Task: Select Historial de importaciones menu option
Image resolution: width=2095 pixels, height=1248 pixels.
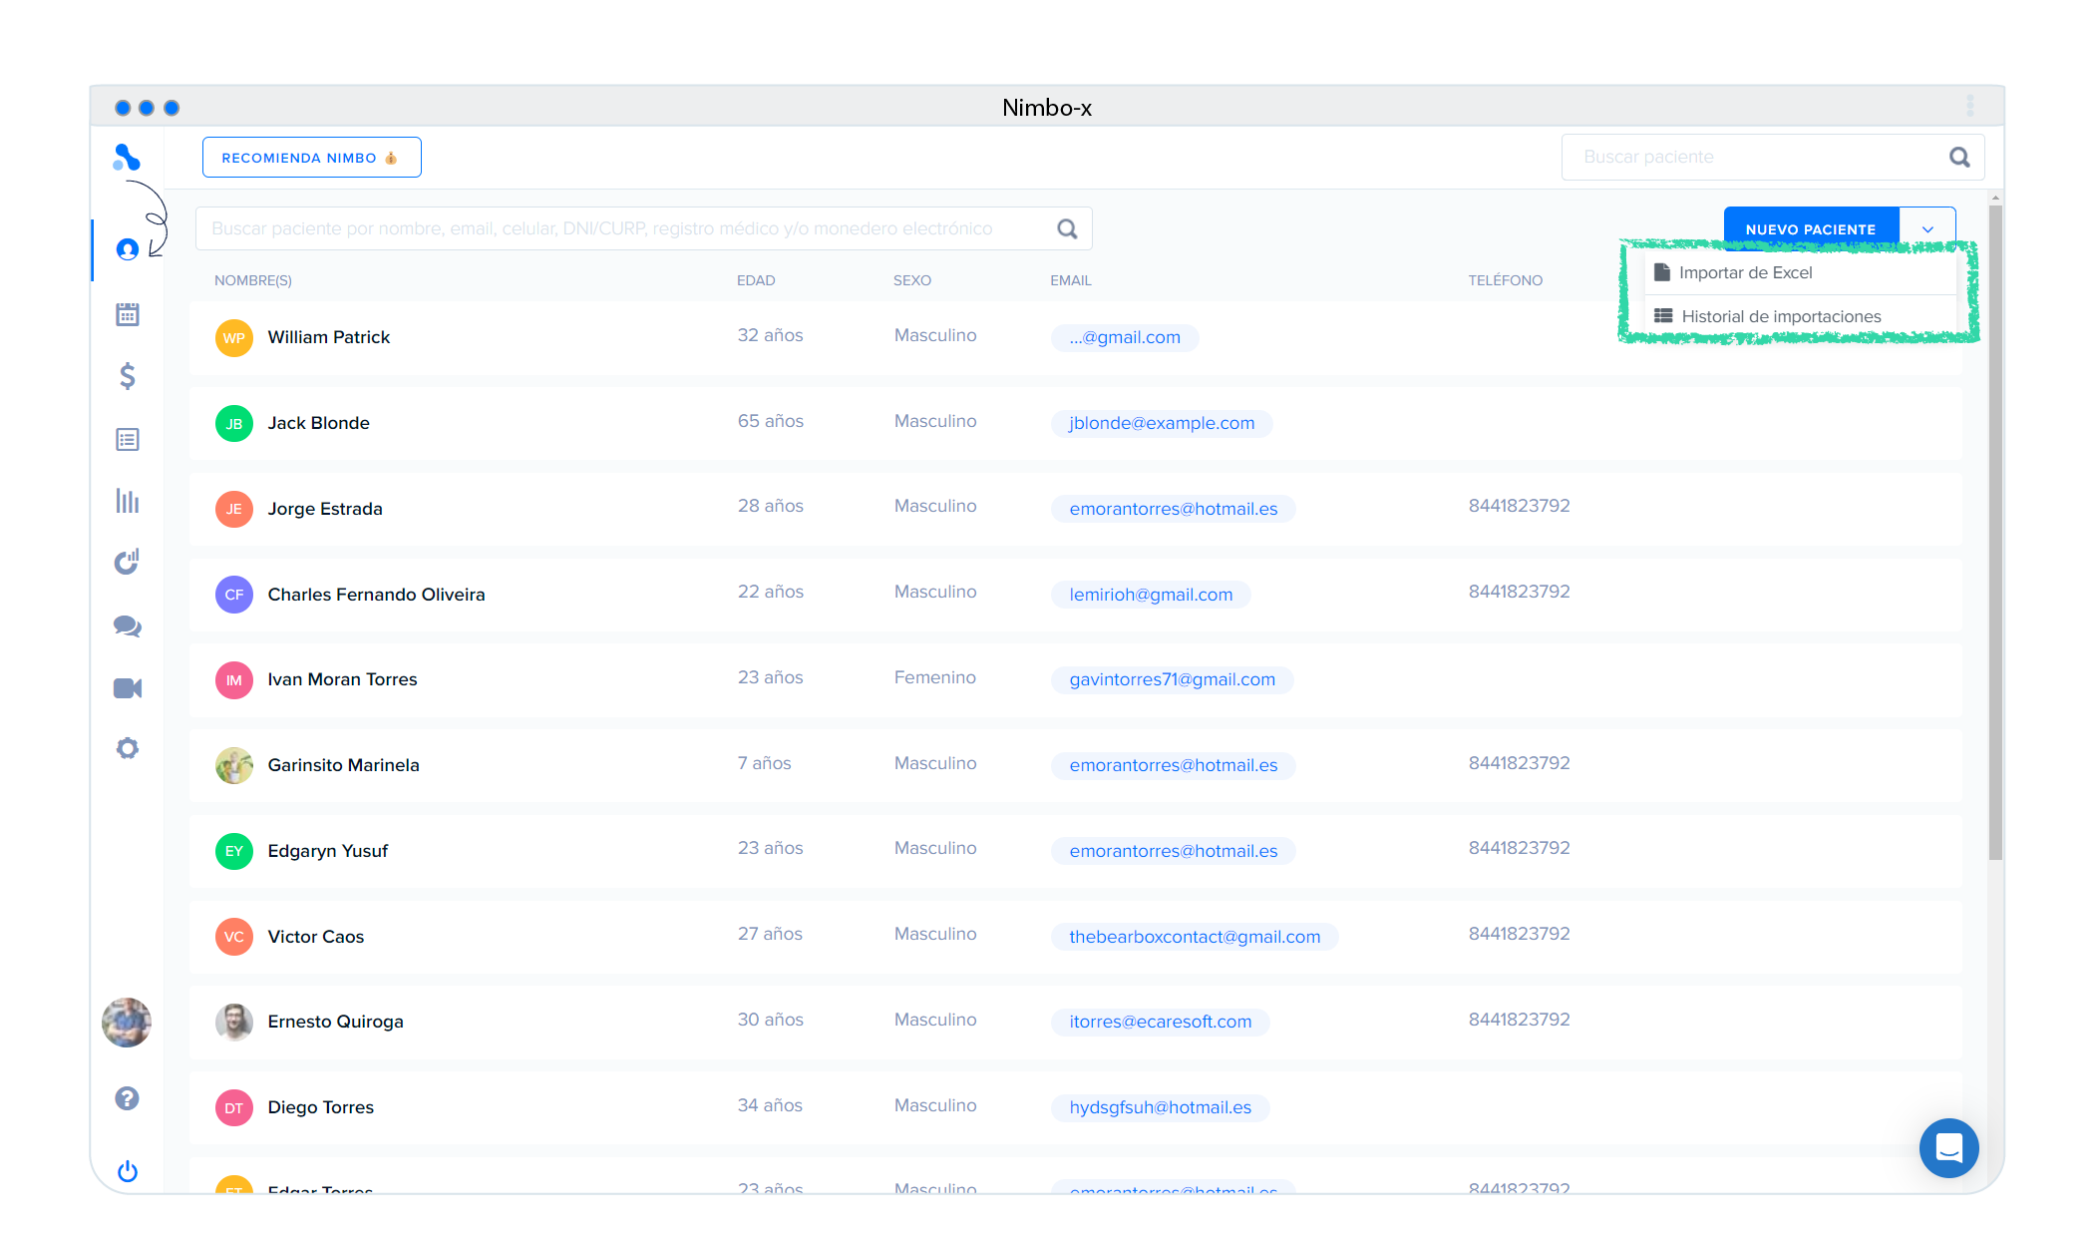Action: [1780, 316]
